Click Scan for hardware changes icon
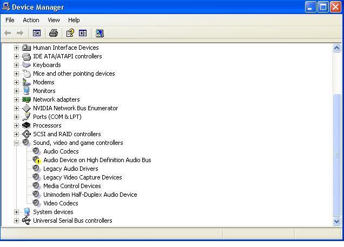Image resolution: width=344 pixels, height=247 pixels. 100,33
